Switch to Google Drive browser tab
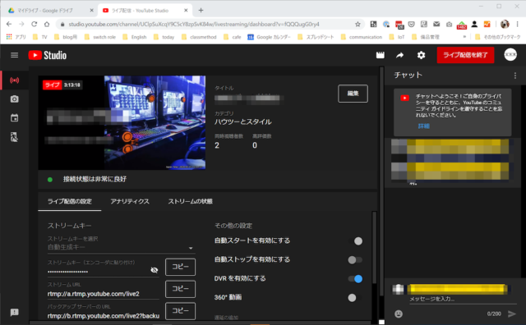The image size is (526, 325). point(50,11)
